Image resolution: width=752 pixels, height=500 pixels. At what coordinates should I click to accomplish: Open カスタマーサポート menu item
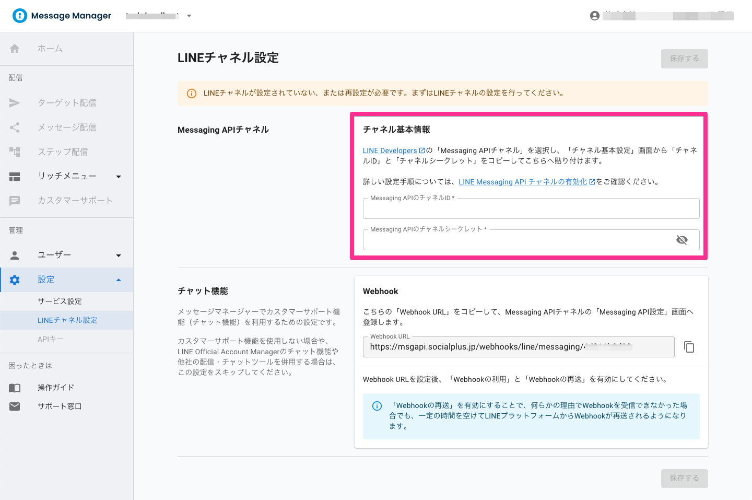tap(67, 201)
